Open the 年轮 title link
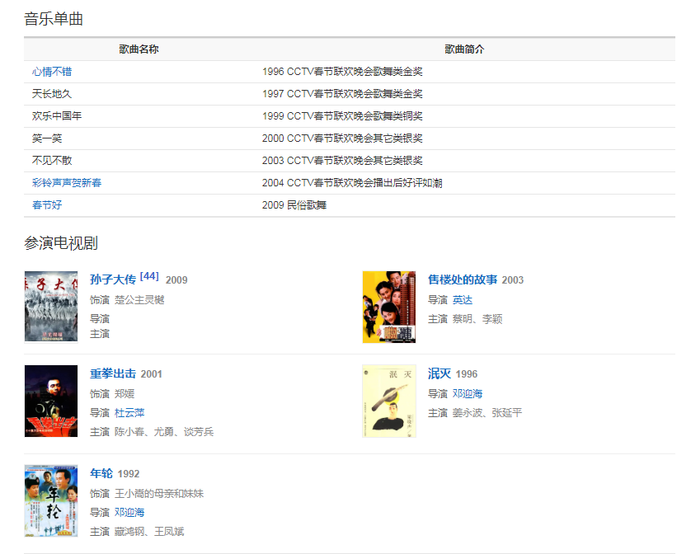 [x=101, y=473]
